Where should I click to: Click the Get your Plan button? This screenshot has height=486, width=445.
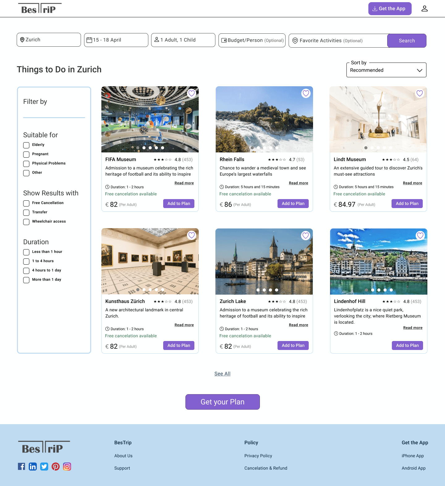222,402
